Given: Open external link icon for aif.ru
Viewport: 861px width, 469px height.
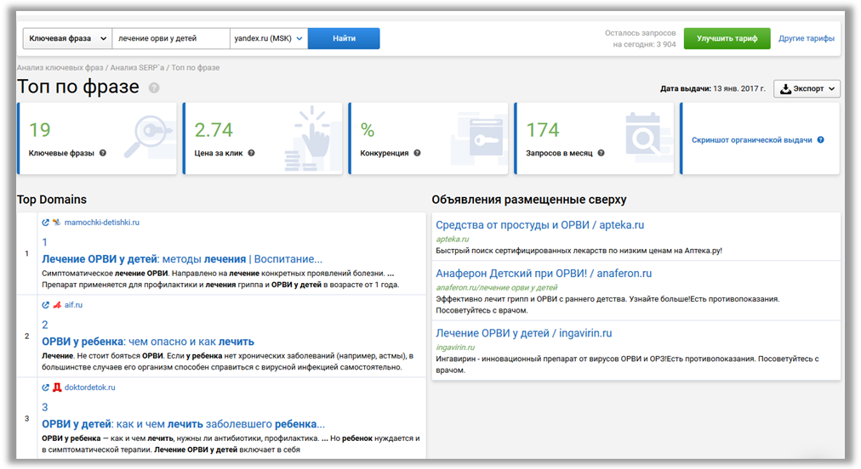Looking at the screenshot, I should [46, 304].
